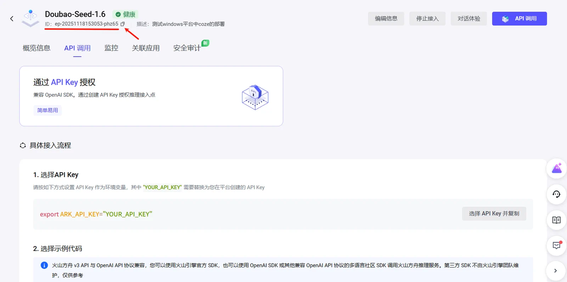Viewport: 567px width, 282px height.
Task: Click the refresh icon beside 具体接入流程
Action: [x=23, y=146]
